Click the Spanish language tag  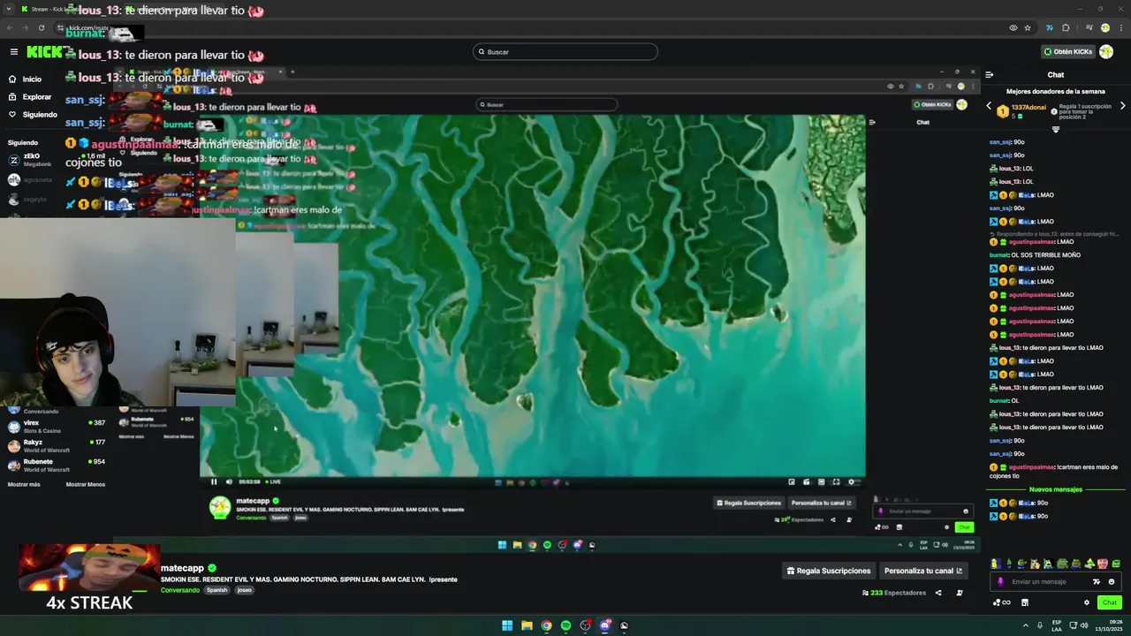click(217, 590)
